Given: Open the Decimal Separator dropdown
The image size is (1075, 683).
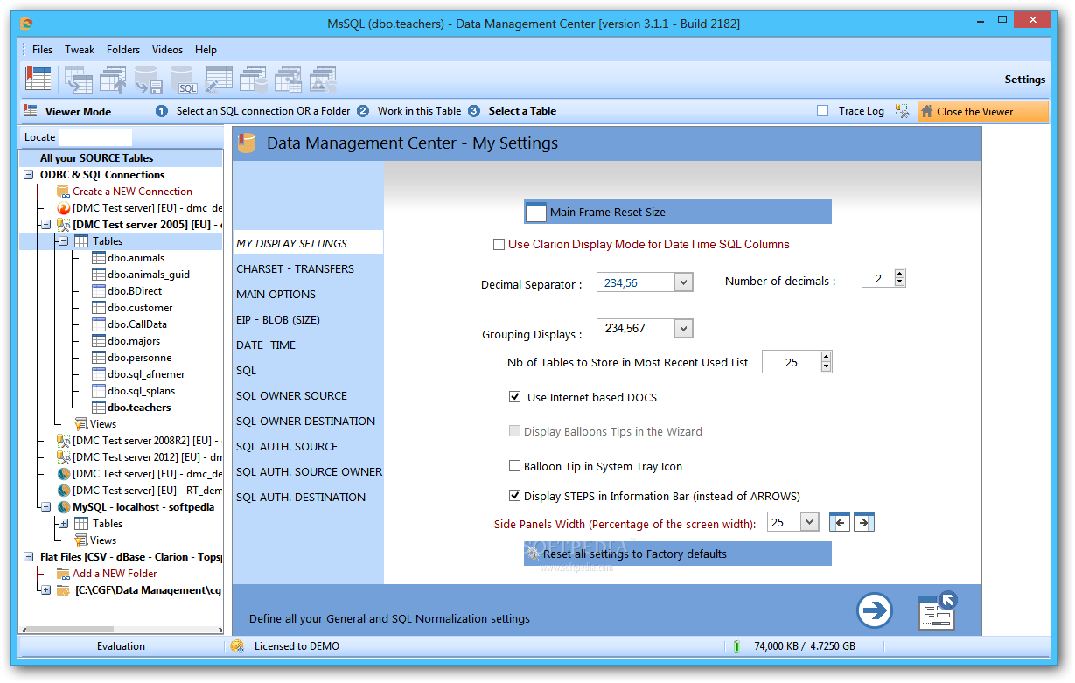Looking at the screenshot, I should [684, 282].
